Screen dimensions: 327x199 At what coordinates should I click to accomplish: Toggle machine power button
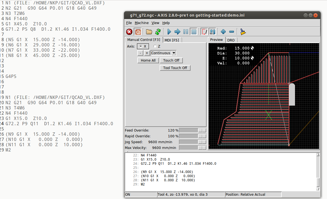click(x=138, y=32)
